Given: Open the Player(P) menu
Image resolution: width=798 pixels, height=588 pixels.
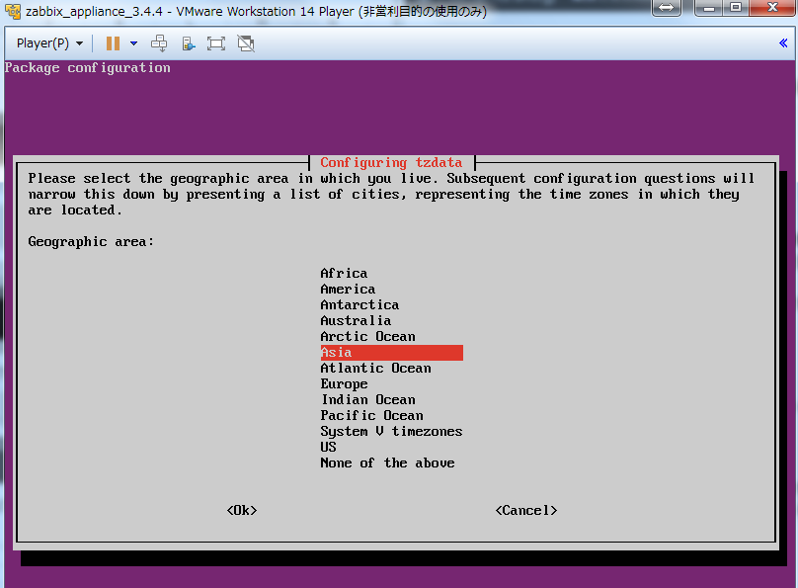Looking at the screenshot, I should (49, 43).
